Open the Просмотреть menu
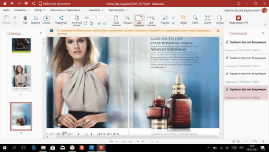 118,10
